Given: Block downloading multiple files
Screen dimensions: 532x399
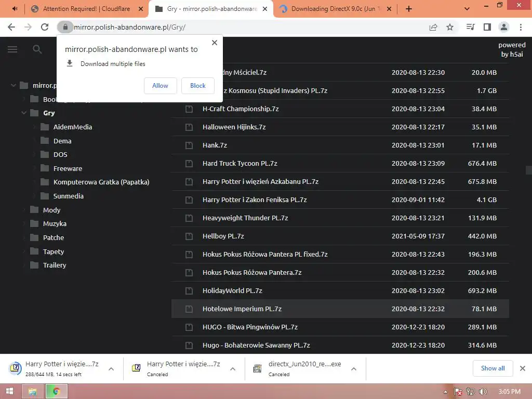Looking at the screenshot, I should click(x=198, y=86).
